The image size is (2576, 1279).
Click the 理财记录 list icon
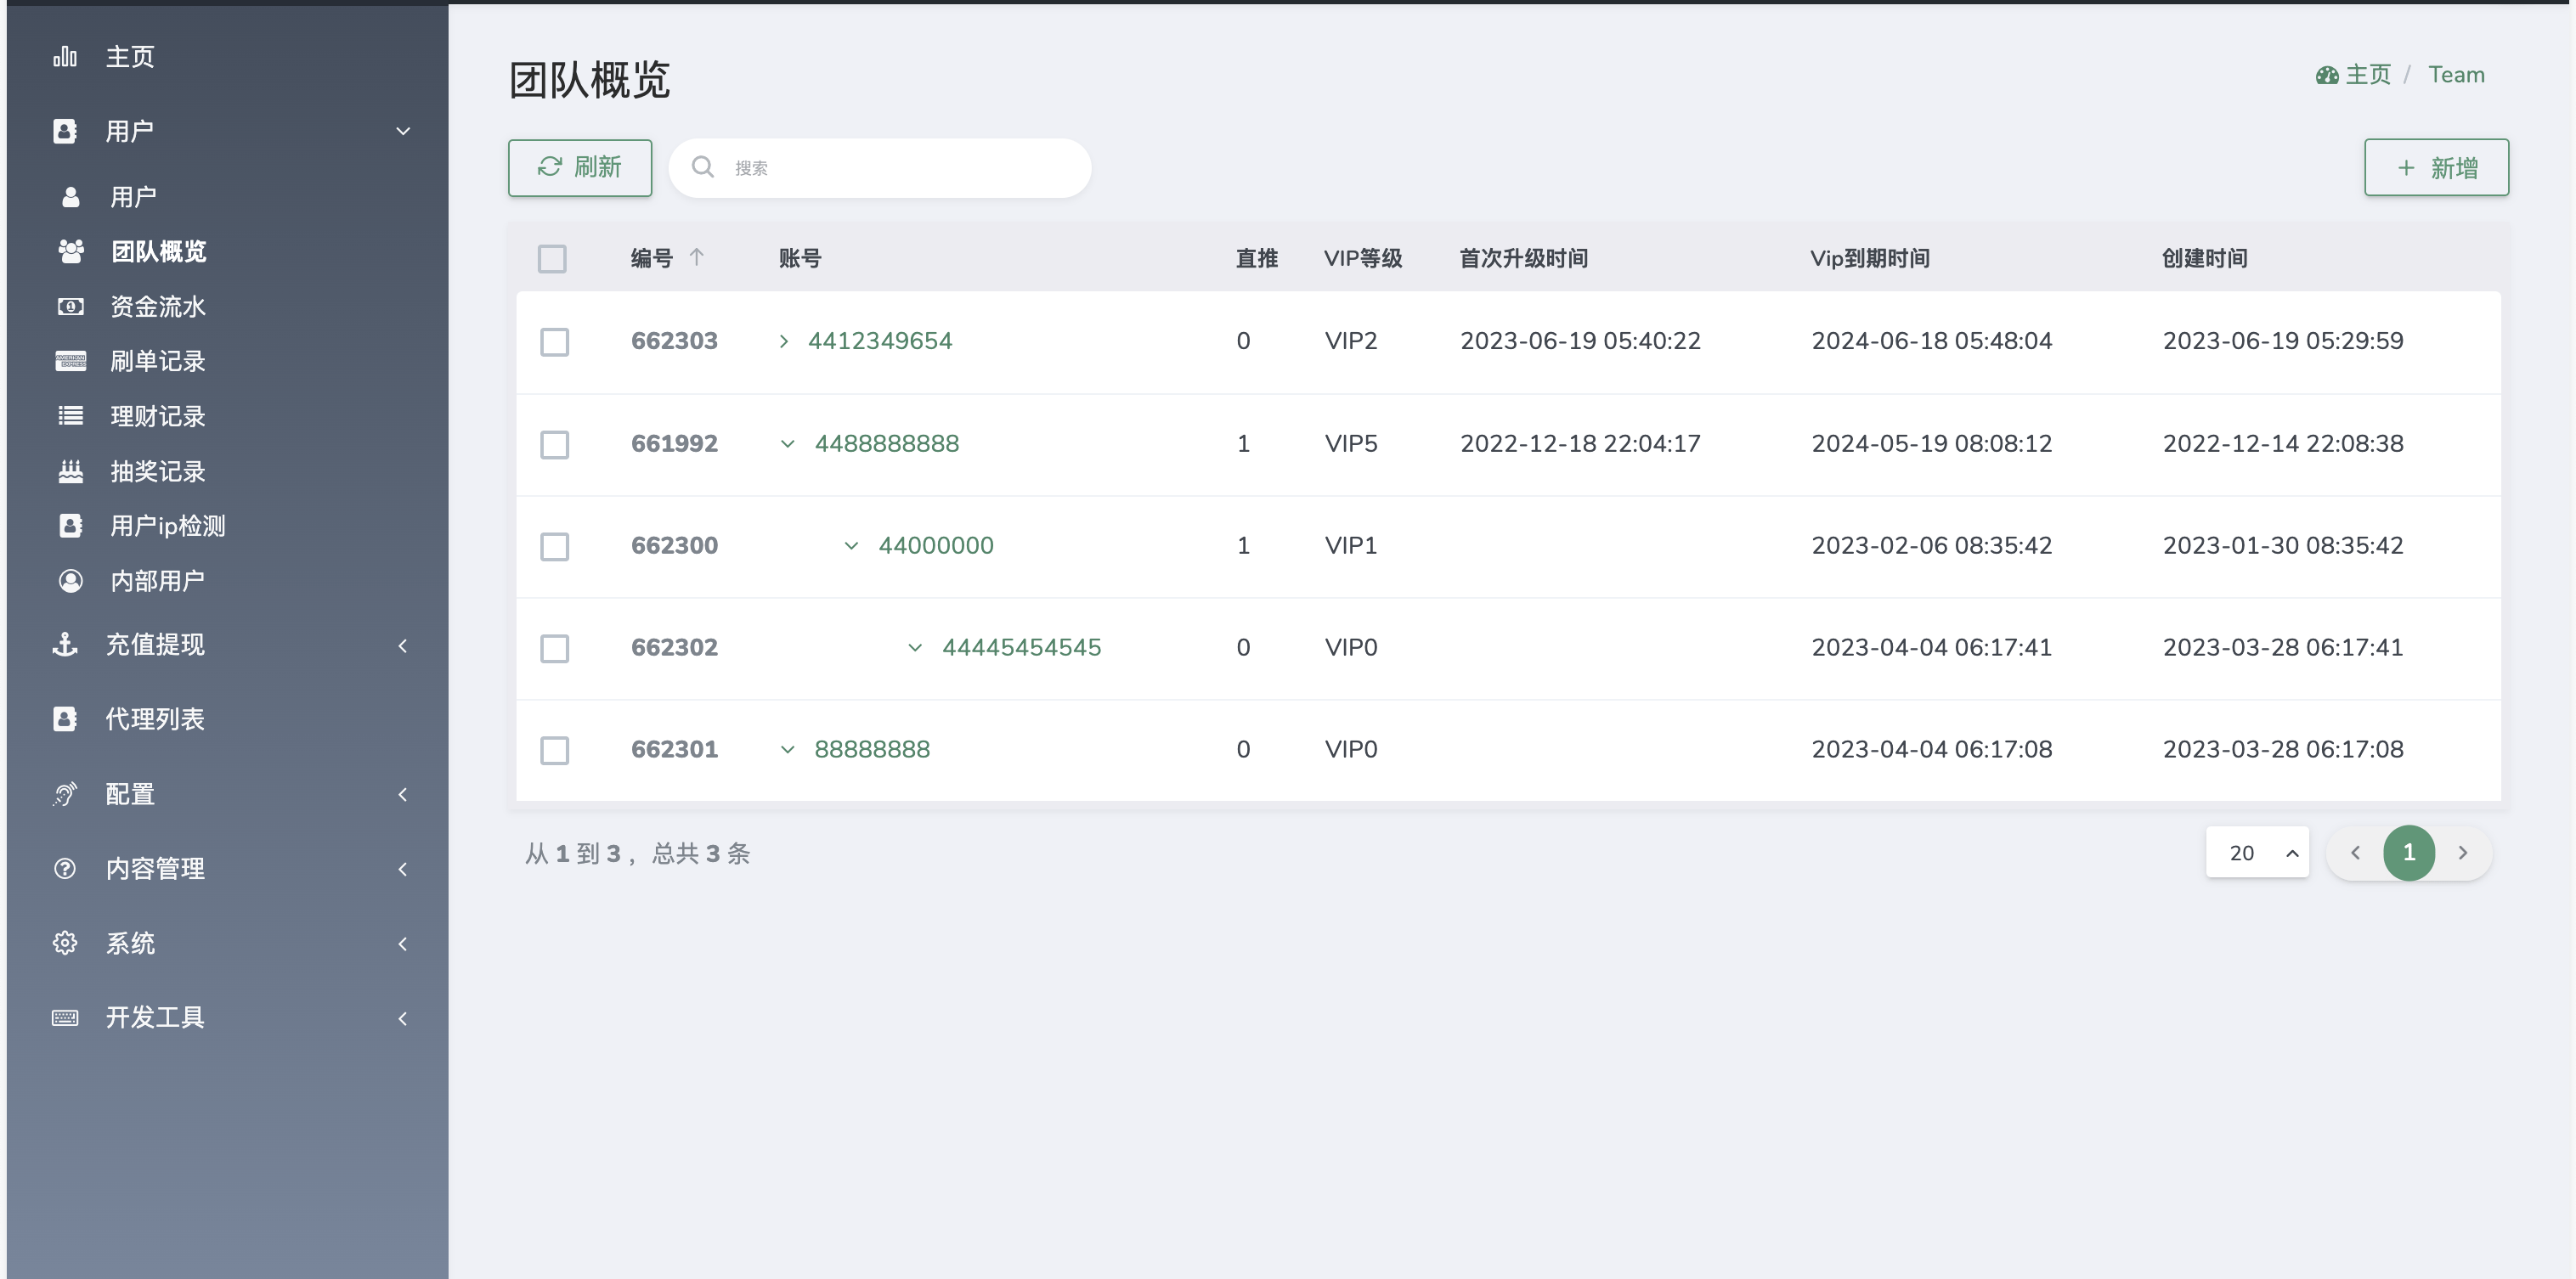[70, 415]
